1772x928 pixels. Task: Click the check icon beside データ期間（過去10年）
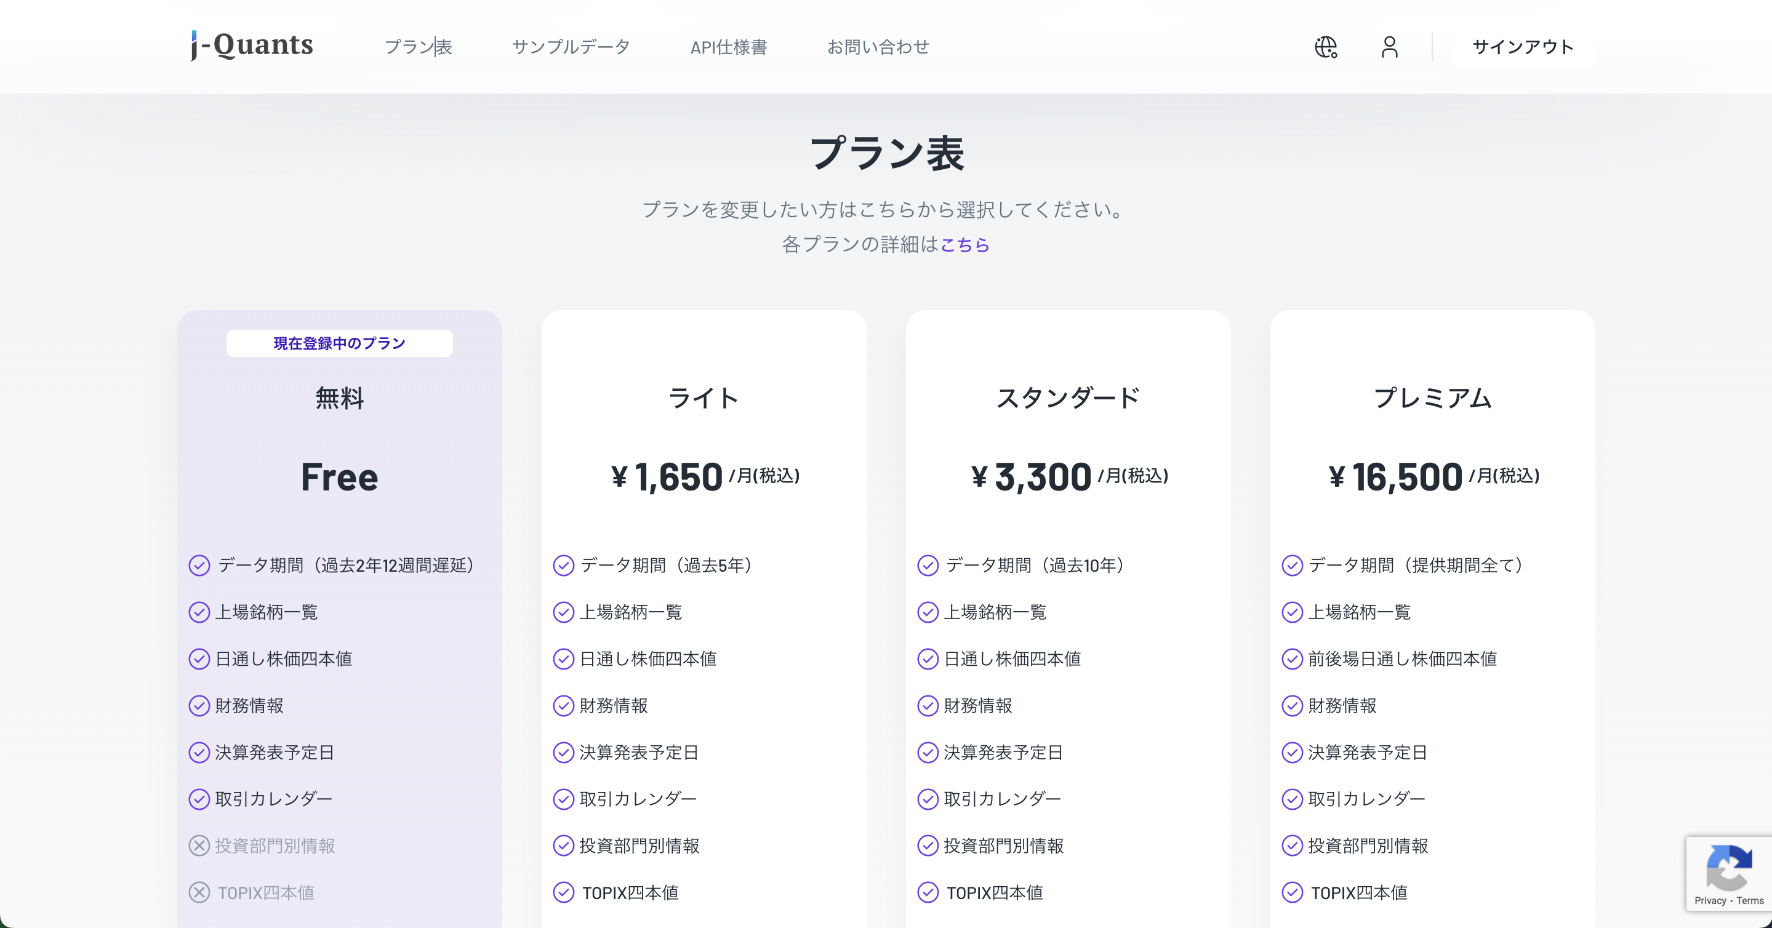pyautogui.click(x=928, y=565)
